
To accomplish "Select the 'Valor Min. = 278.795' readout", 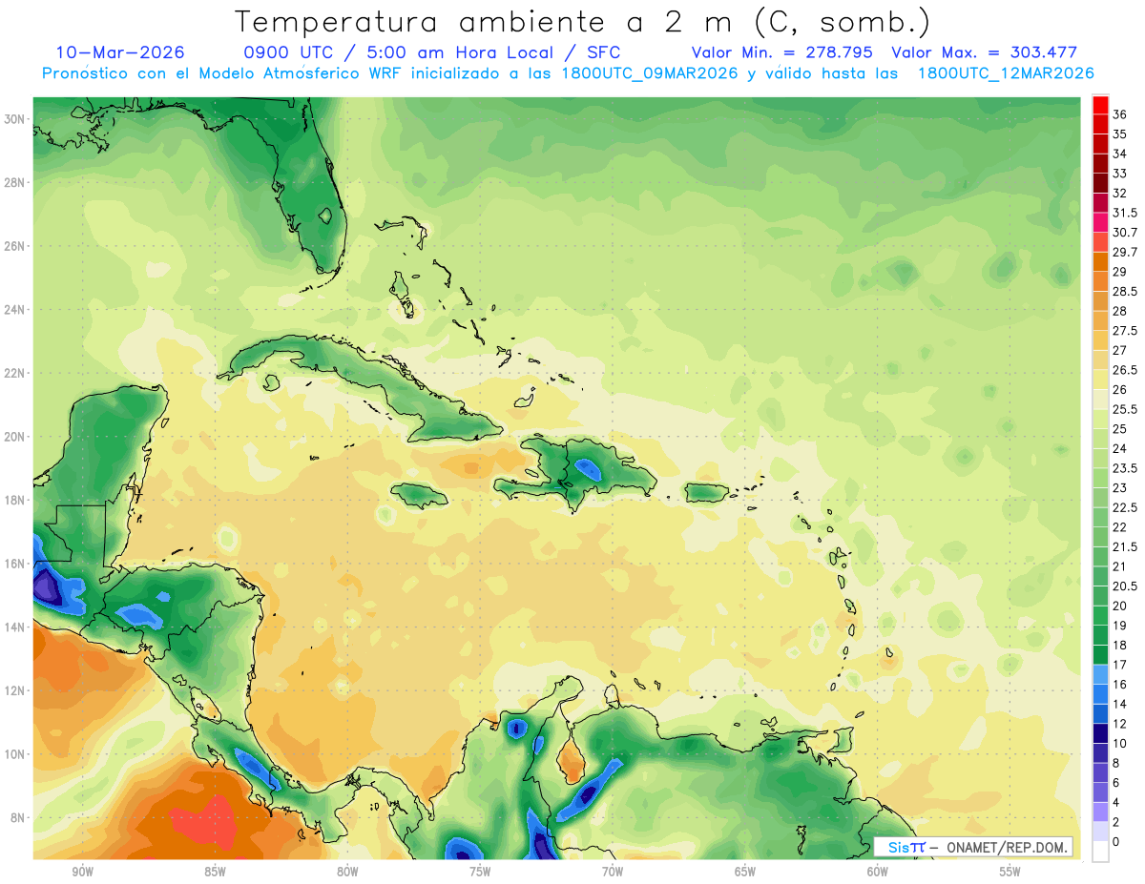I will (784, 52).
